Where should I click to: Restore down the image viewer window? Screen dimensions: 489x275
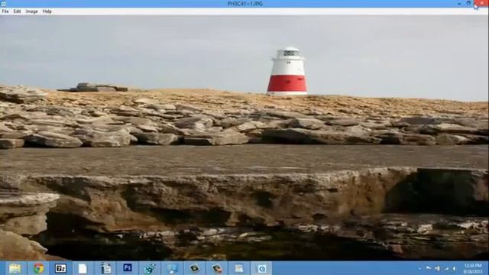point(468,3)
